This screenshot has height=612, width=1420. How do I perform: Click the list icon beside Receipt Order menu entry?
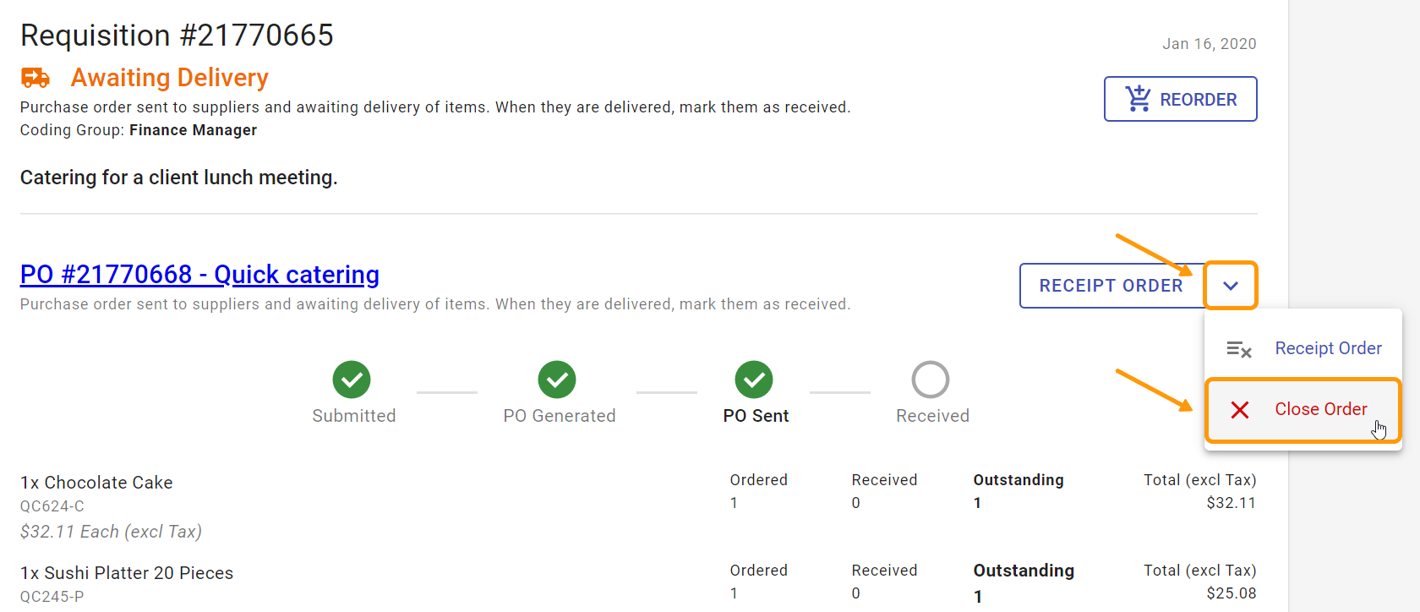(x=1239, y=348)
